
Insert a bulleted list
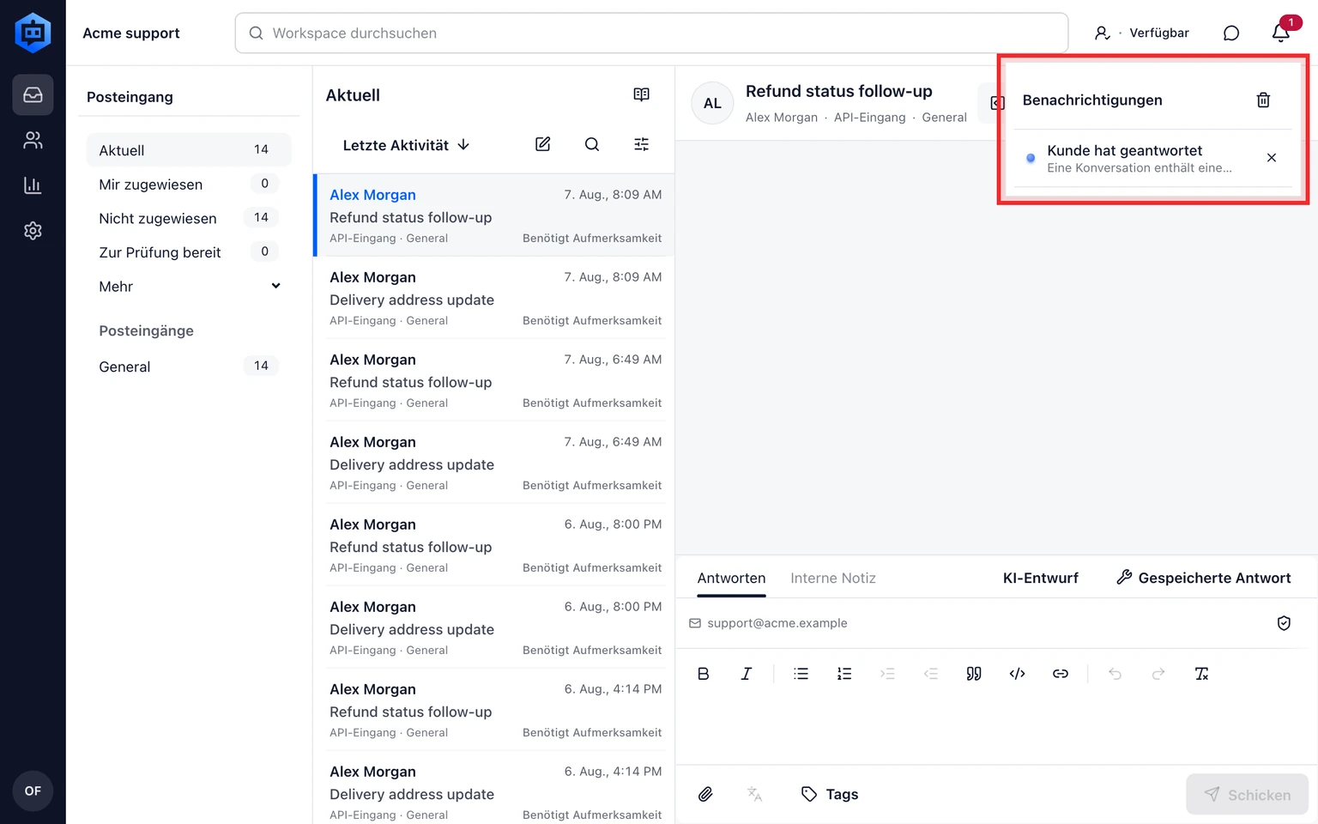pos(801,674)
